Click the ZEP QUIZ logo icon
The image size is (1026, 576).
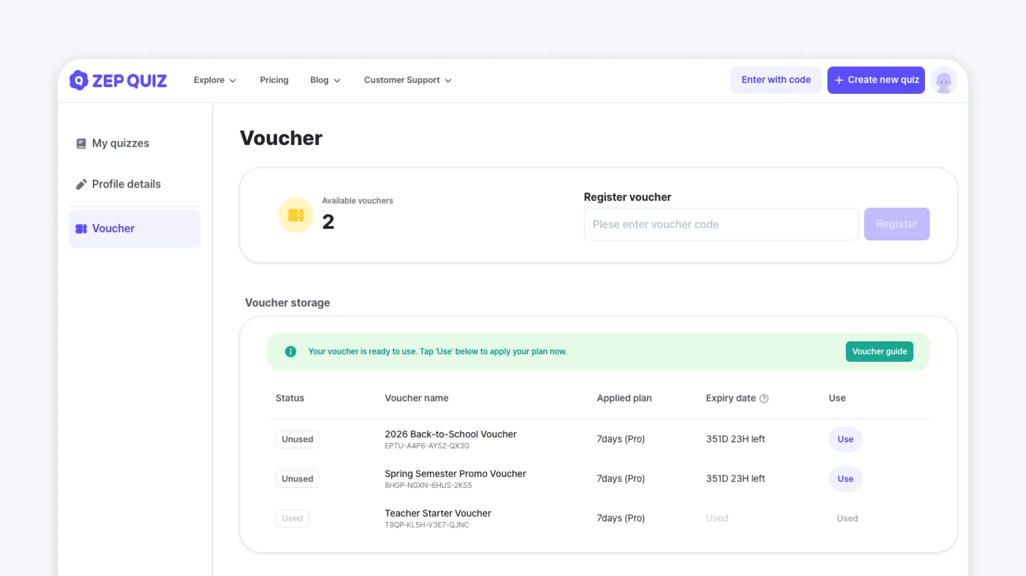[79, 80]
